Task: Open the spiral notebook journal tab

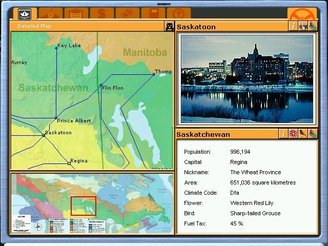Action: point(153,14)
